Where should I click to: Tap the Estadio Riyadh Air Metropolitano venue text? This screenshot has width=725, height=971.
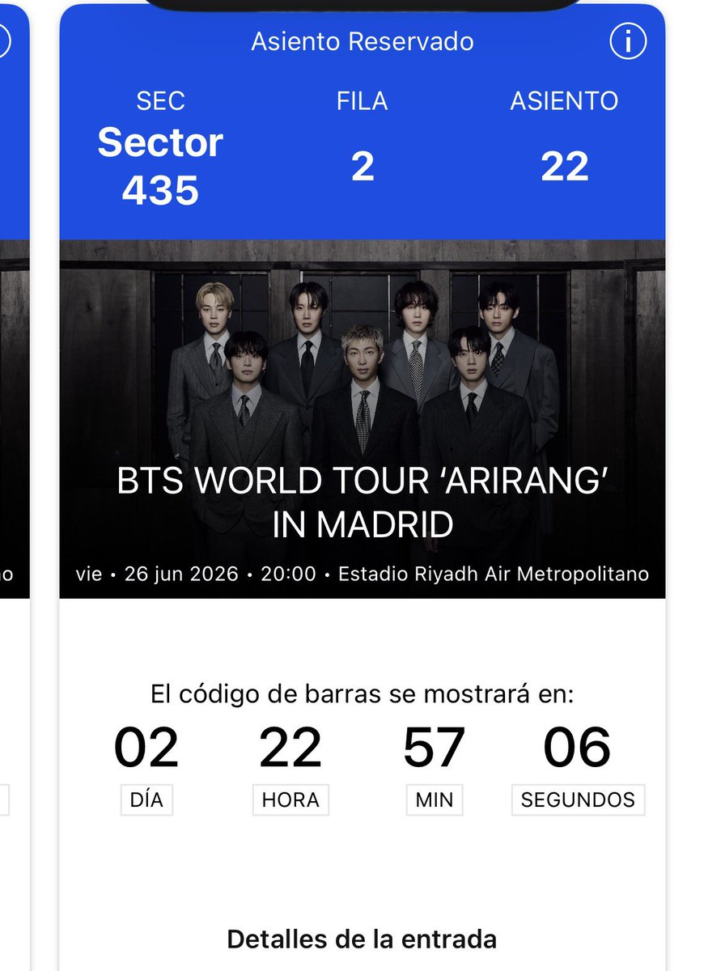point(494,574)
